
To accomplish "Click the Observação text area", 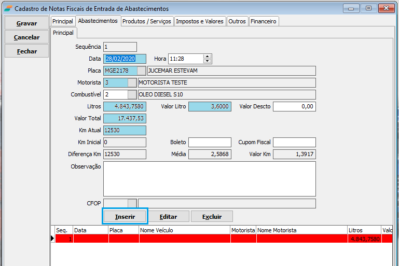I will click(x=209, y=178).
